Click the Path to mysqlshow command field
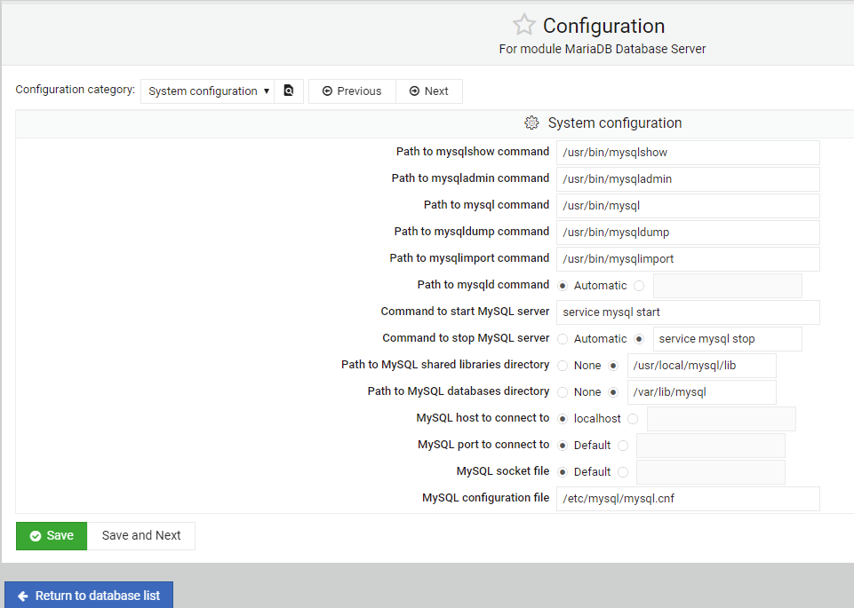Image resolution: width=854 pixels, height=608 pixels. coord(687,153)
